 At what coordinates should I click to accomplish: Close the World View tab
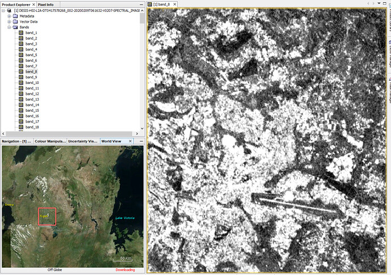[130, 141]
